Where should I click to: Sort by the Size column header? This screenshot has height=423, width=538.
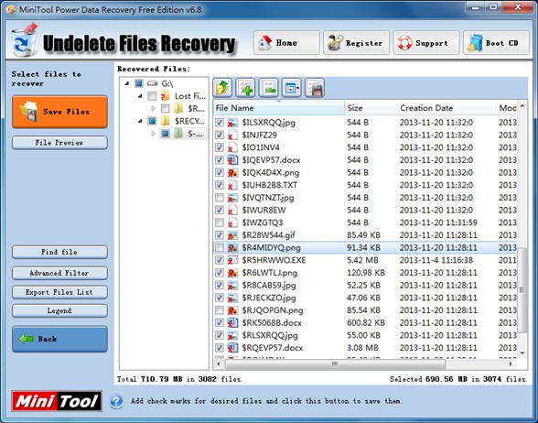(371, 108)
